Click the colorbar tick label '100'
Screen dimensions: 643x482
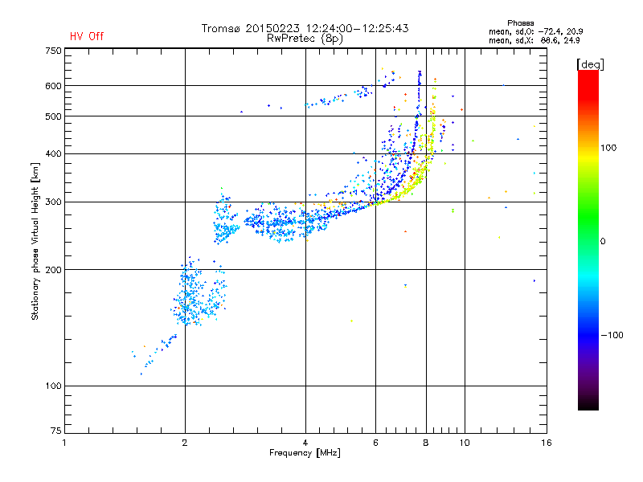pyautogui.click(x=608, y=148)
